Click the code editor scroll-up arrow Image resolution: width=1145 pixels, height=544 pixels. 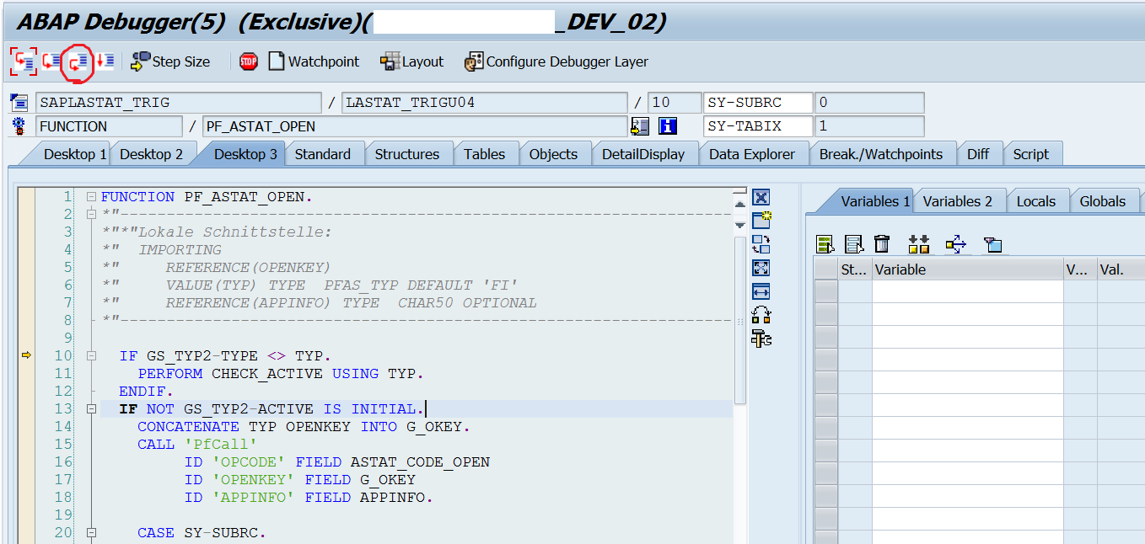click(x=739, y=203)
